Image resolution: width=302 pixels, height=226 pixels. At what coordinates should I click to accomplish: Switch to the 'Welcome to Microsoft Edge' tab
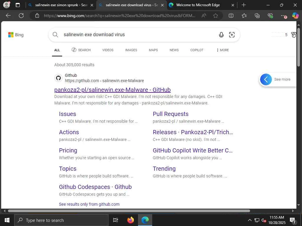click(x=198, y=5)
